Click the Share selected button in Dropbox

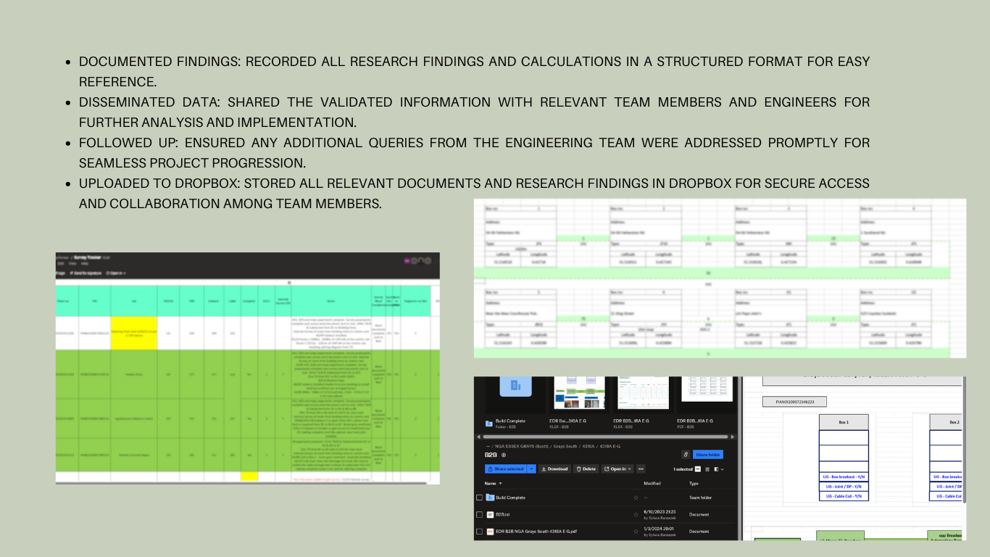pyautogui.click(x=505, y=469)
